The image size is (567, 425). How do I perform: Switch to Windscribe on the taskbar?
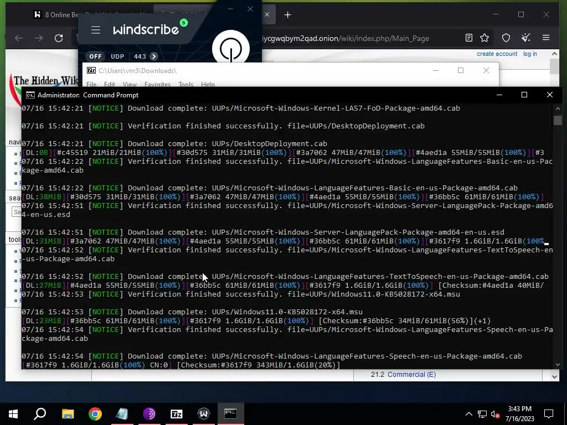click(x=204, y=414)
